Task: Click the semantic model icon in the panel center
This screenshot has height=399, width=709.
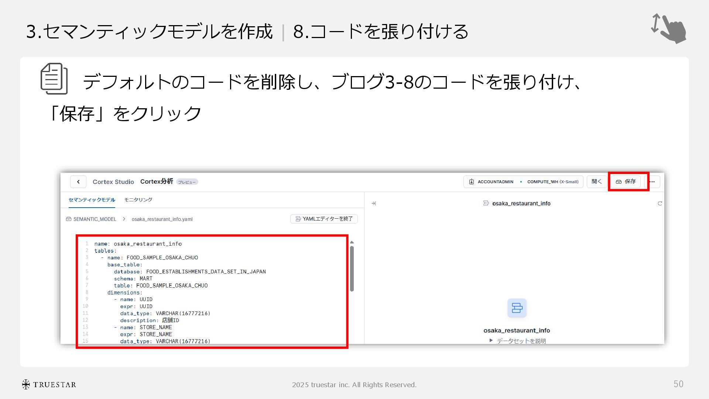Action: click(517, 308)
